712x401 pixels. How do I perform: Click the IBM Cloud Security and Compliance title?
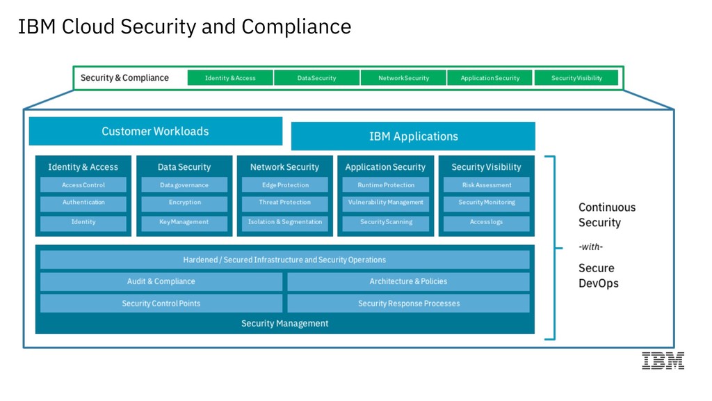[x=184, y=26]
